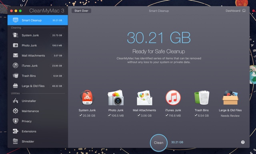Viewport: 256px width, 154px height.
Task: Click the 20.73 GB System Junk badge
Action: pyautogui.click(x=57, y=35)
